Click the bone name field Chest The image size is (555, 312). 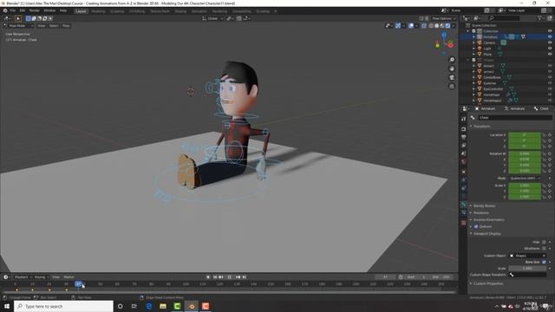pos(514,118)
